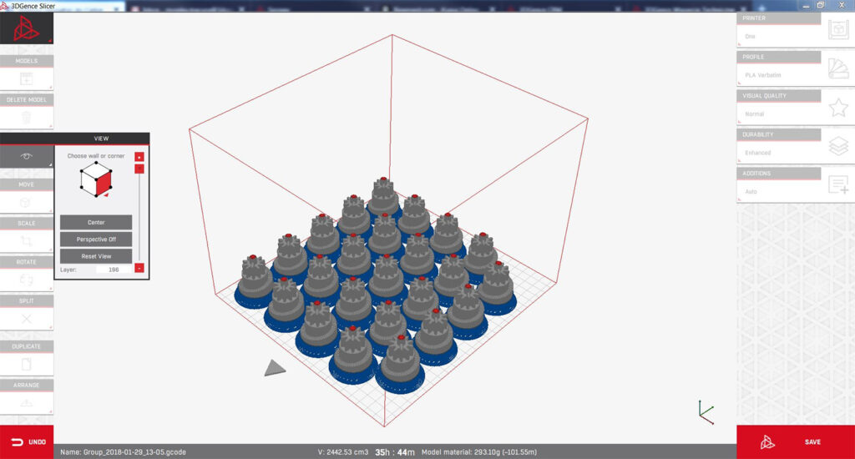Toggle Perspective Off button
This screenshot has height=459, width=855.
tap(95, 239)
